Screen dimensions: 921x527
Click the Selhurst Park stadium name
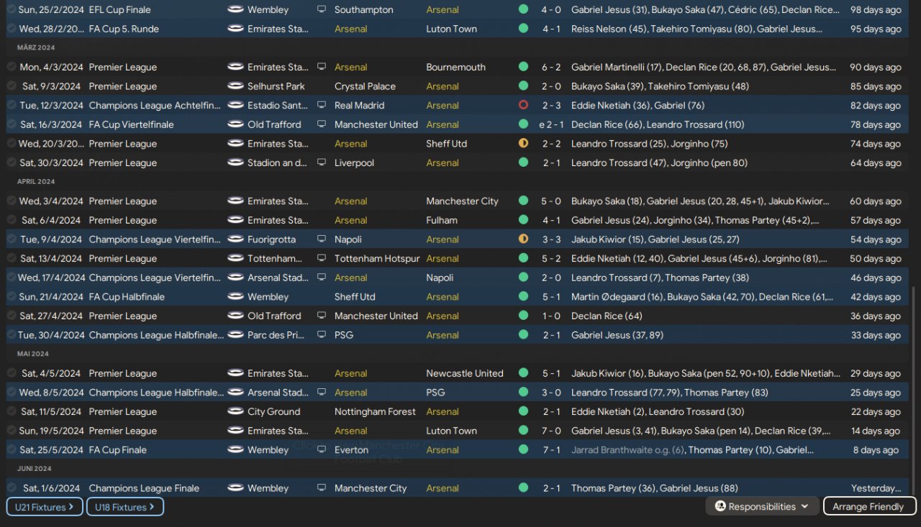click(276, 86)
